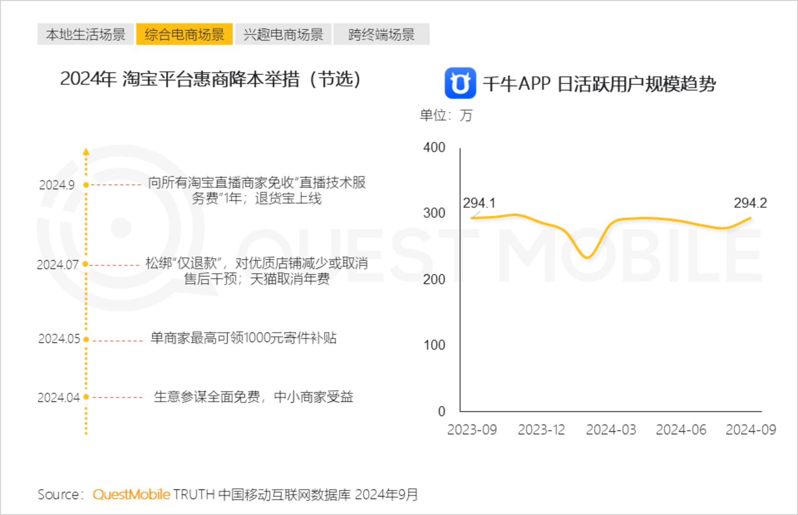Click the 294.1 data label
The height and width of the screenshot is (515, 798).
point(479,203)
